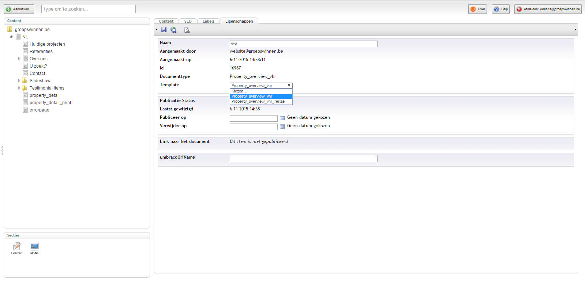The width and height of the screenshot is (585, 284).
Task: Select Property_overview_vhr_resize template option
Action: coord(258,102)
